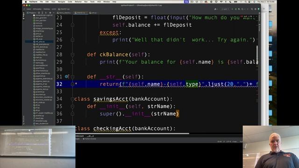Collapse the fold marker on line 29
Image resolution: width=299 pixels, height=168 pixels.
[72, 62]
